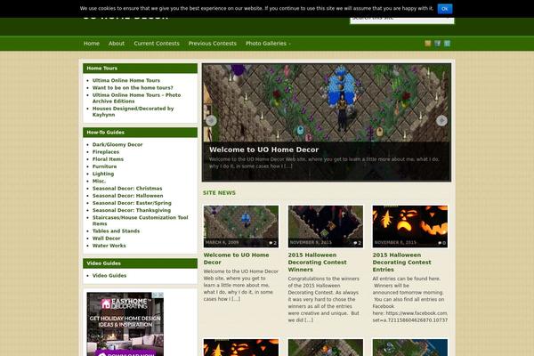Click the 'Home Tours' section header
Image resolution: width=534 pixels, height=356 pixels.
point(140,69)
